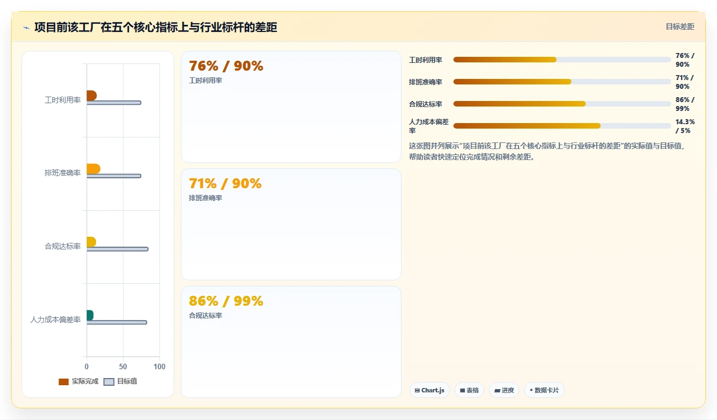Image resolution: width=717 pixels, height=420 pixels.
Task: Click the 工时利用率 progress bar
Action: coord(562,60)
